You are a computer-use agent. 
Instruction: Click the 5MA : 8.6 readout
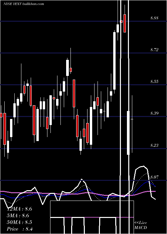pyautogui.click(x=18, y=216)
